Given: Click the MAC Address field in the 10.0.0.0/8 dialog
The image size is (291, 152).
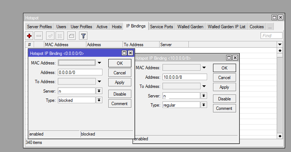Looking at the screenshot, I should (182, 67).
